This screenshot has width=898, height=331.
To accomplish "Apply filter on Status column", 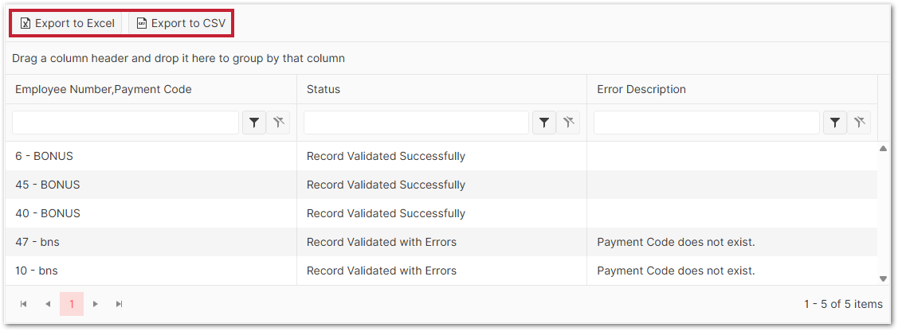I will click(544, 123).
